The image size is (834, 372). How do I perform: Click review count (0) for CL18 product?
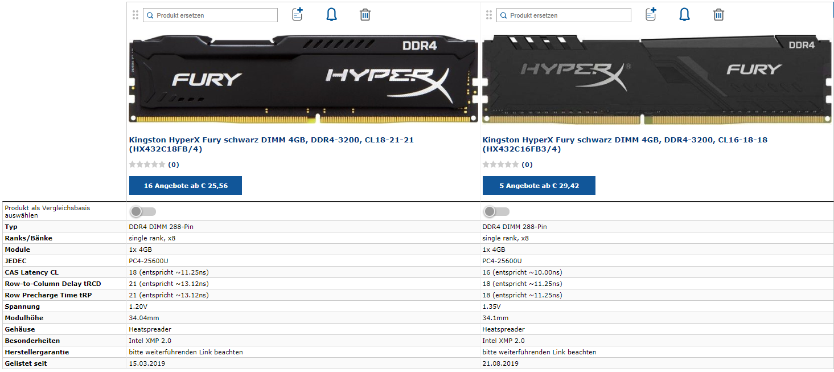pos(174,165)
